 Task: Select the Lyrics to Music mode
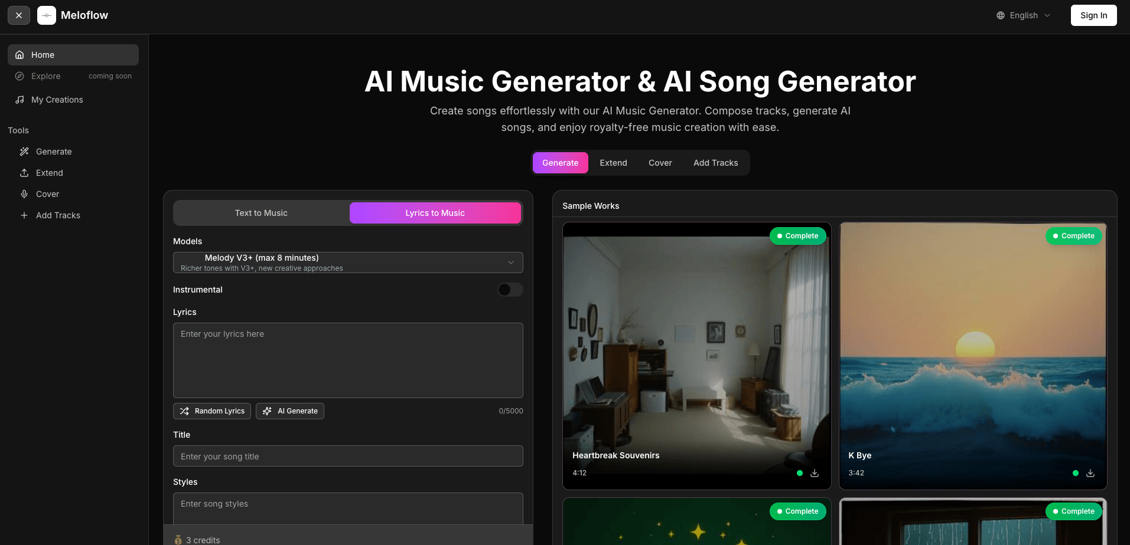435,213
